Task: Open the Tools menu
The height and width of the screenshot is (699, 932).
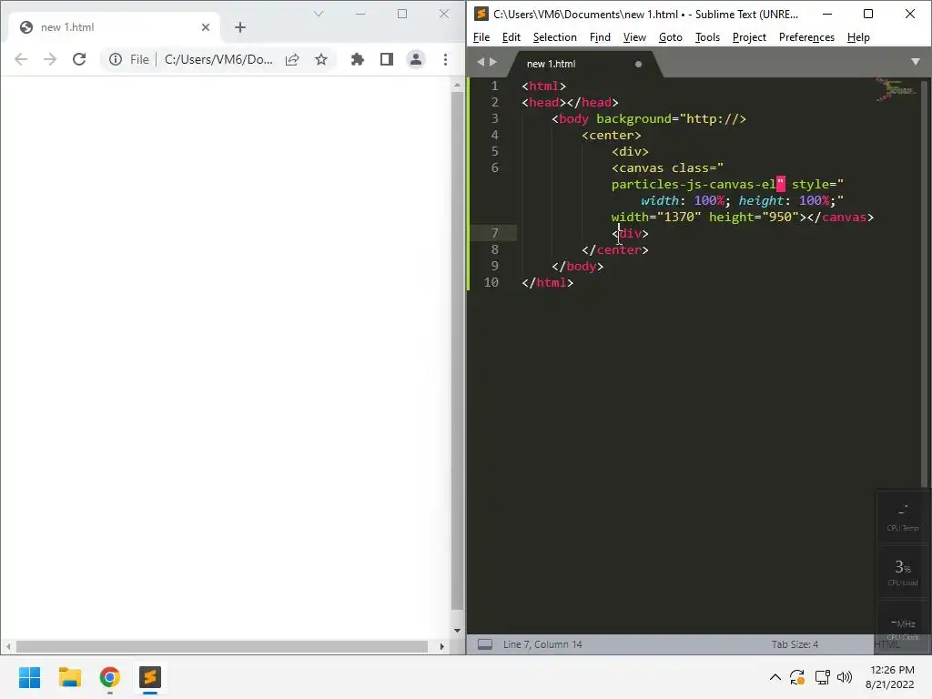Action: [707, 37]
